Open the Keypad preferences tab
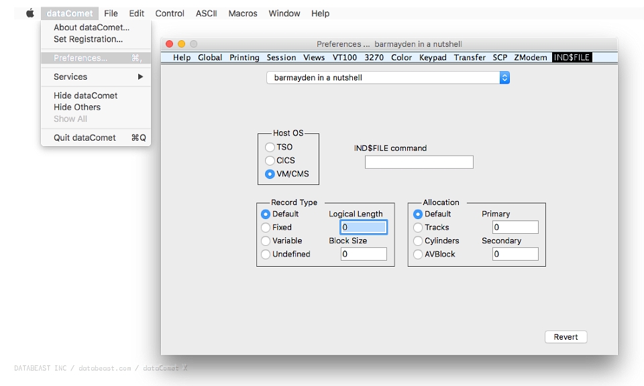The width and height of the screenshot is (644, 386). coord(433,58)
